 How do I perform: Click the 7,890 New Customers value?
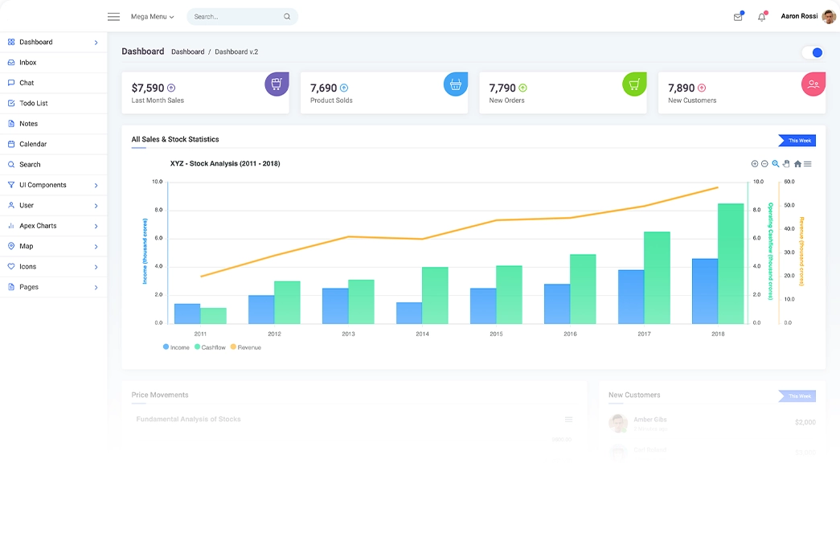click(x=681, y=88)
